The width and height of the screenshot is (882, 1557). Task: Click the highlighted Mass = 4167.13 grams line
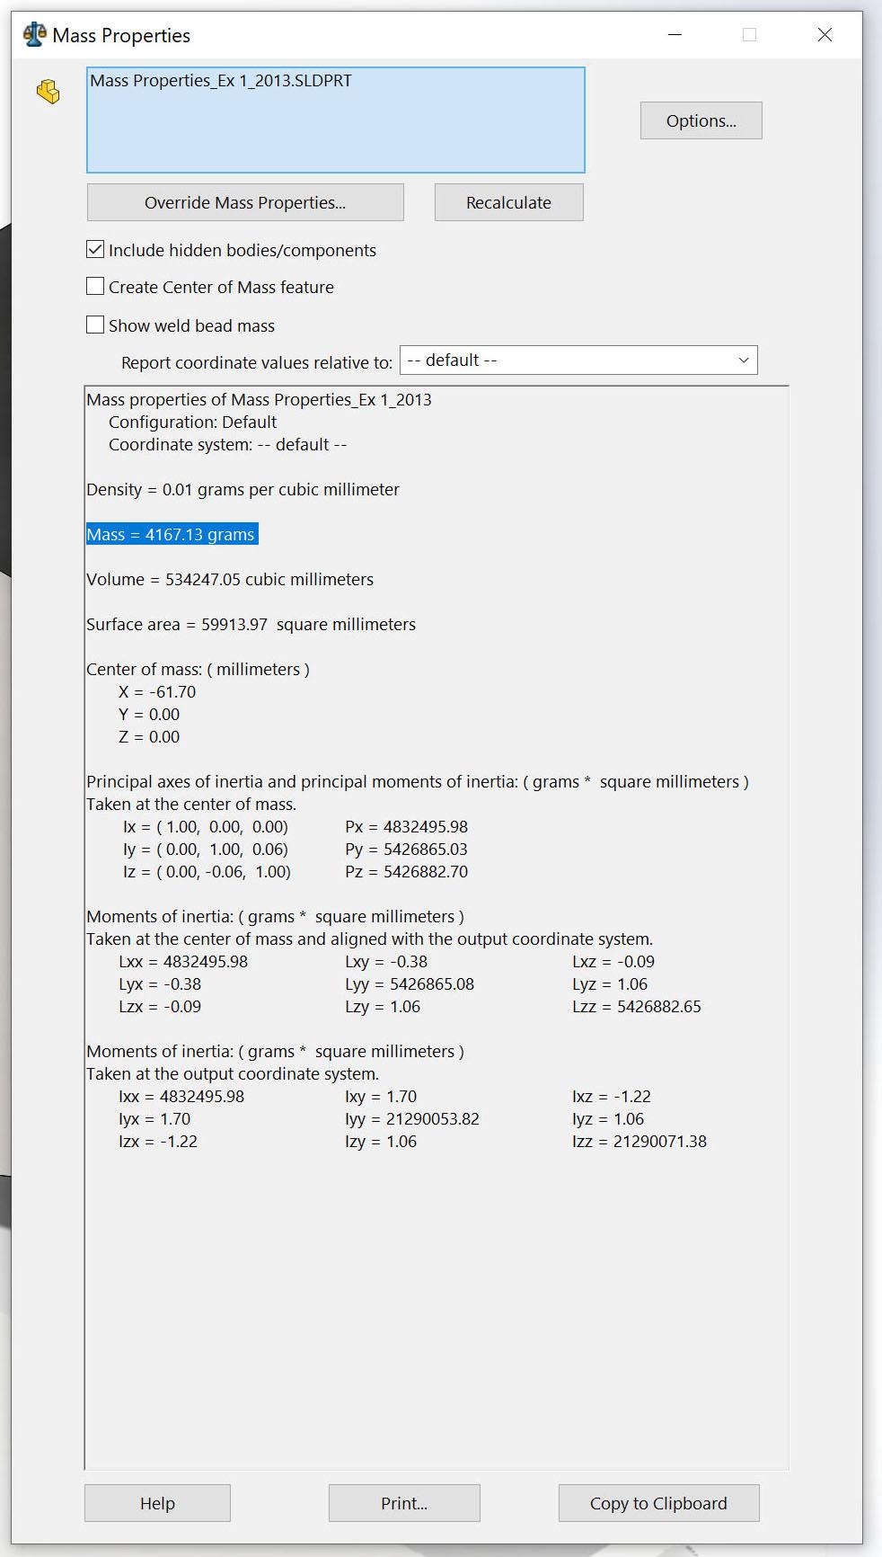coord(172,534)
